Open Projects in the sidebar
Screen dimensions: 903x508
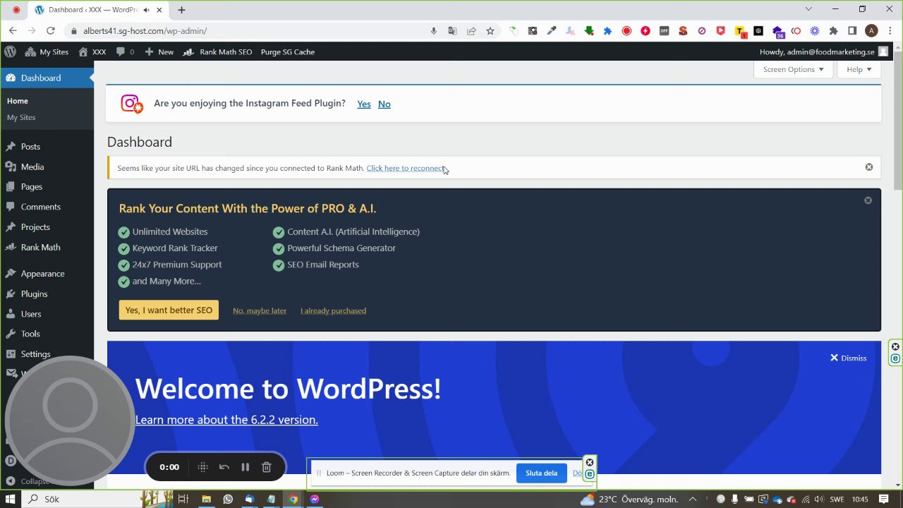coord(47,227)
